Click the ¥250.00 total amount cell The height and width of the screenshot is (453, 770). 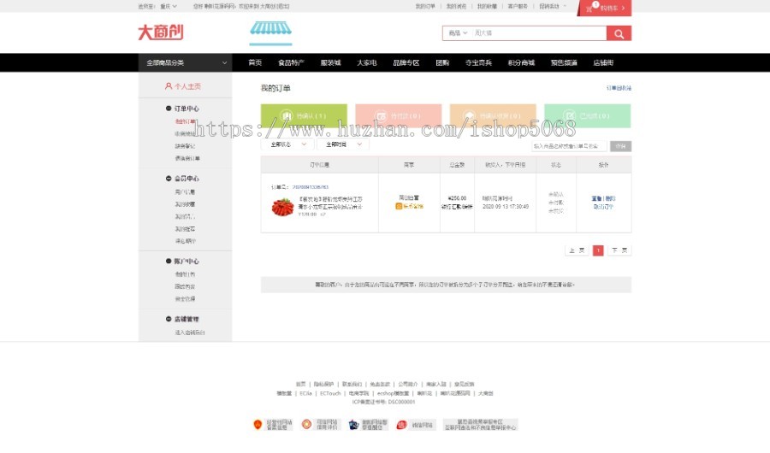[457, 198]
